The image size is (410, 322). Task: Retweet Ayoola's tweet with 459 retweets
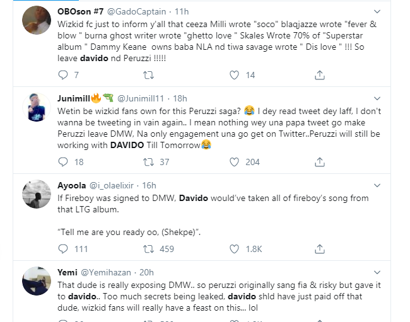click(148, 249)
